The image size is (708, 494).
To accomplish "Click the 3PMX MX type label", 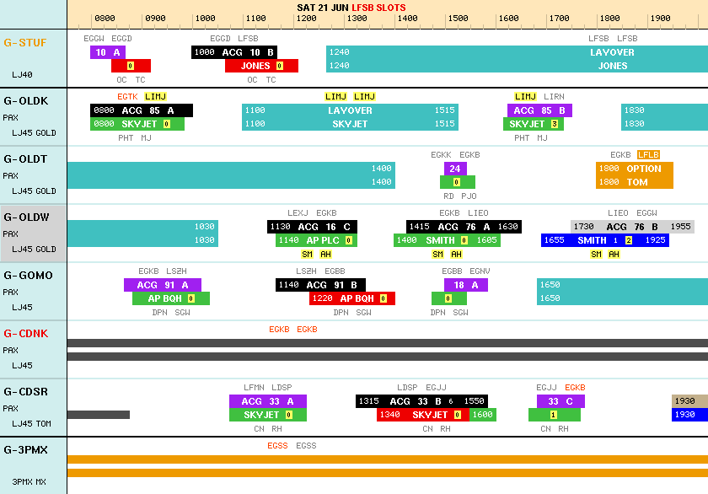I will [29, 482].
